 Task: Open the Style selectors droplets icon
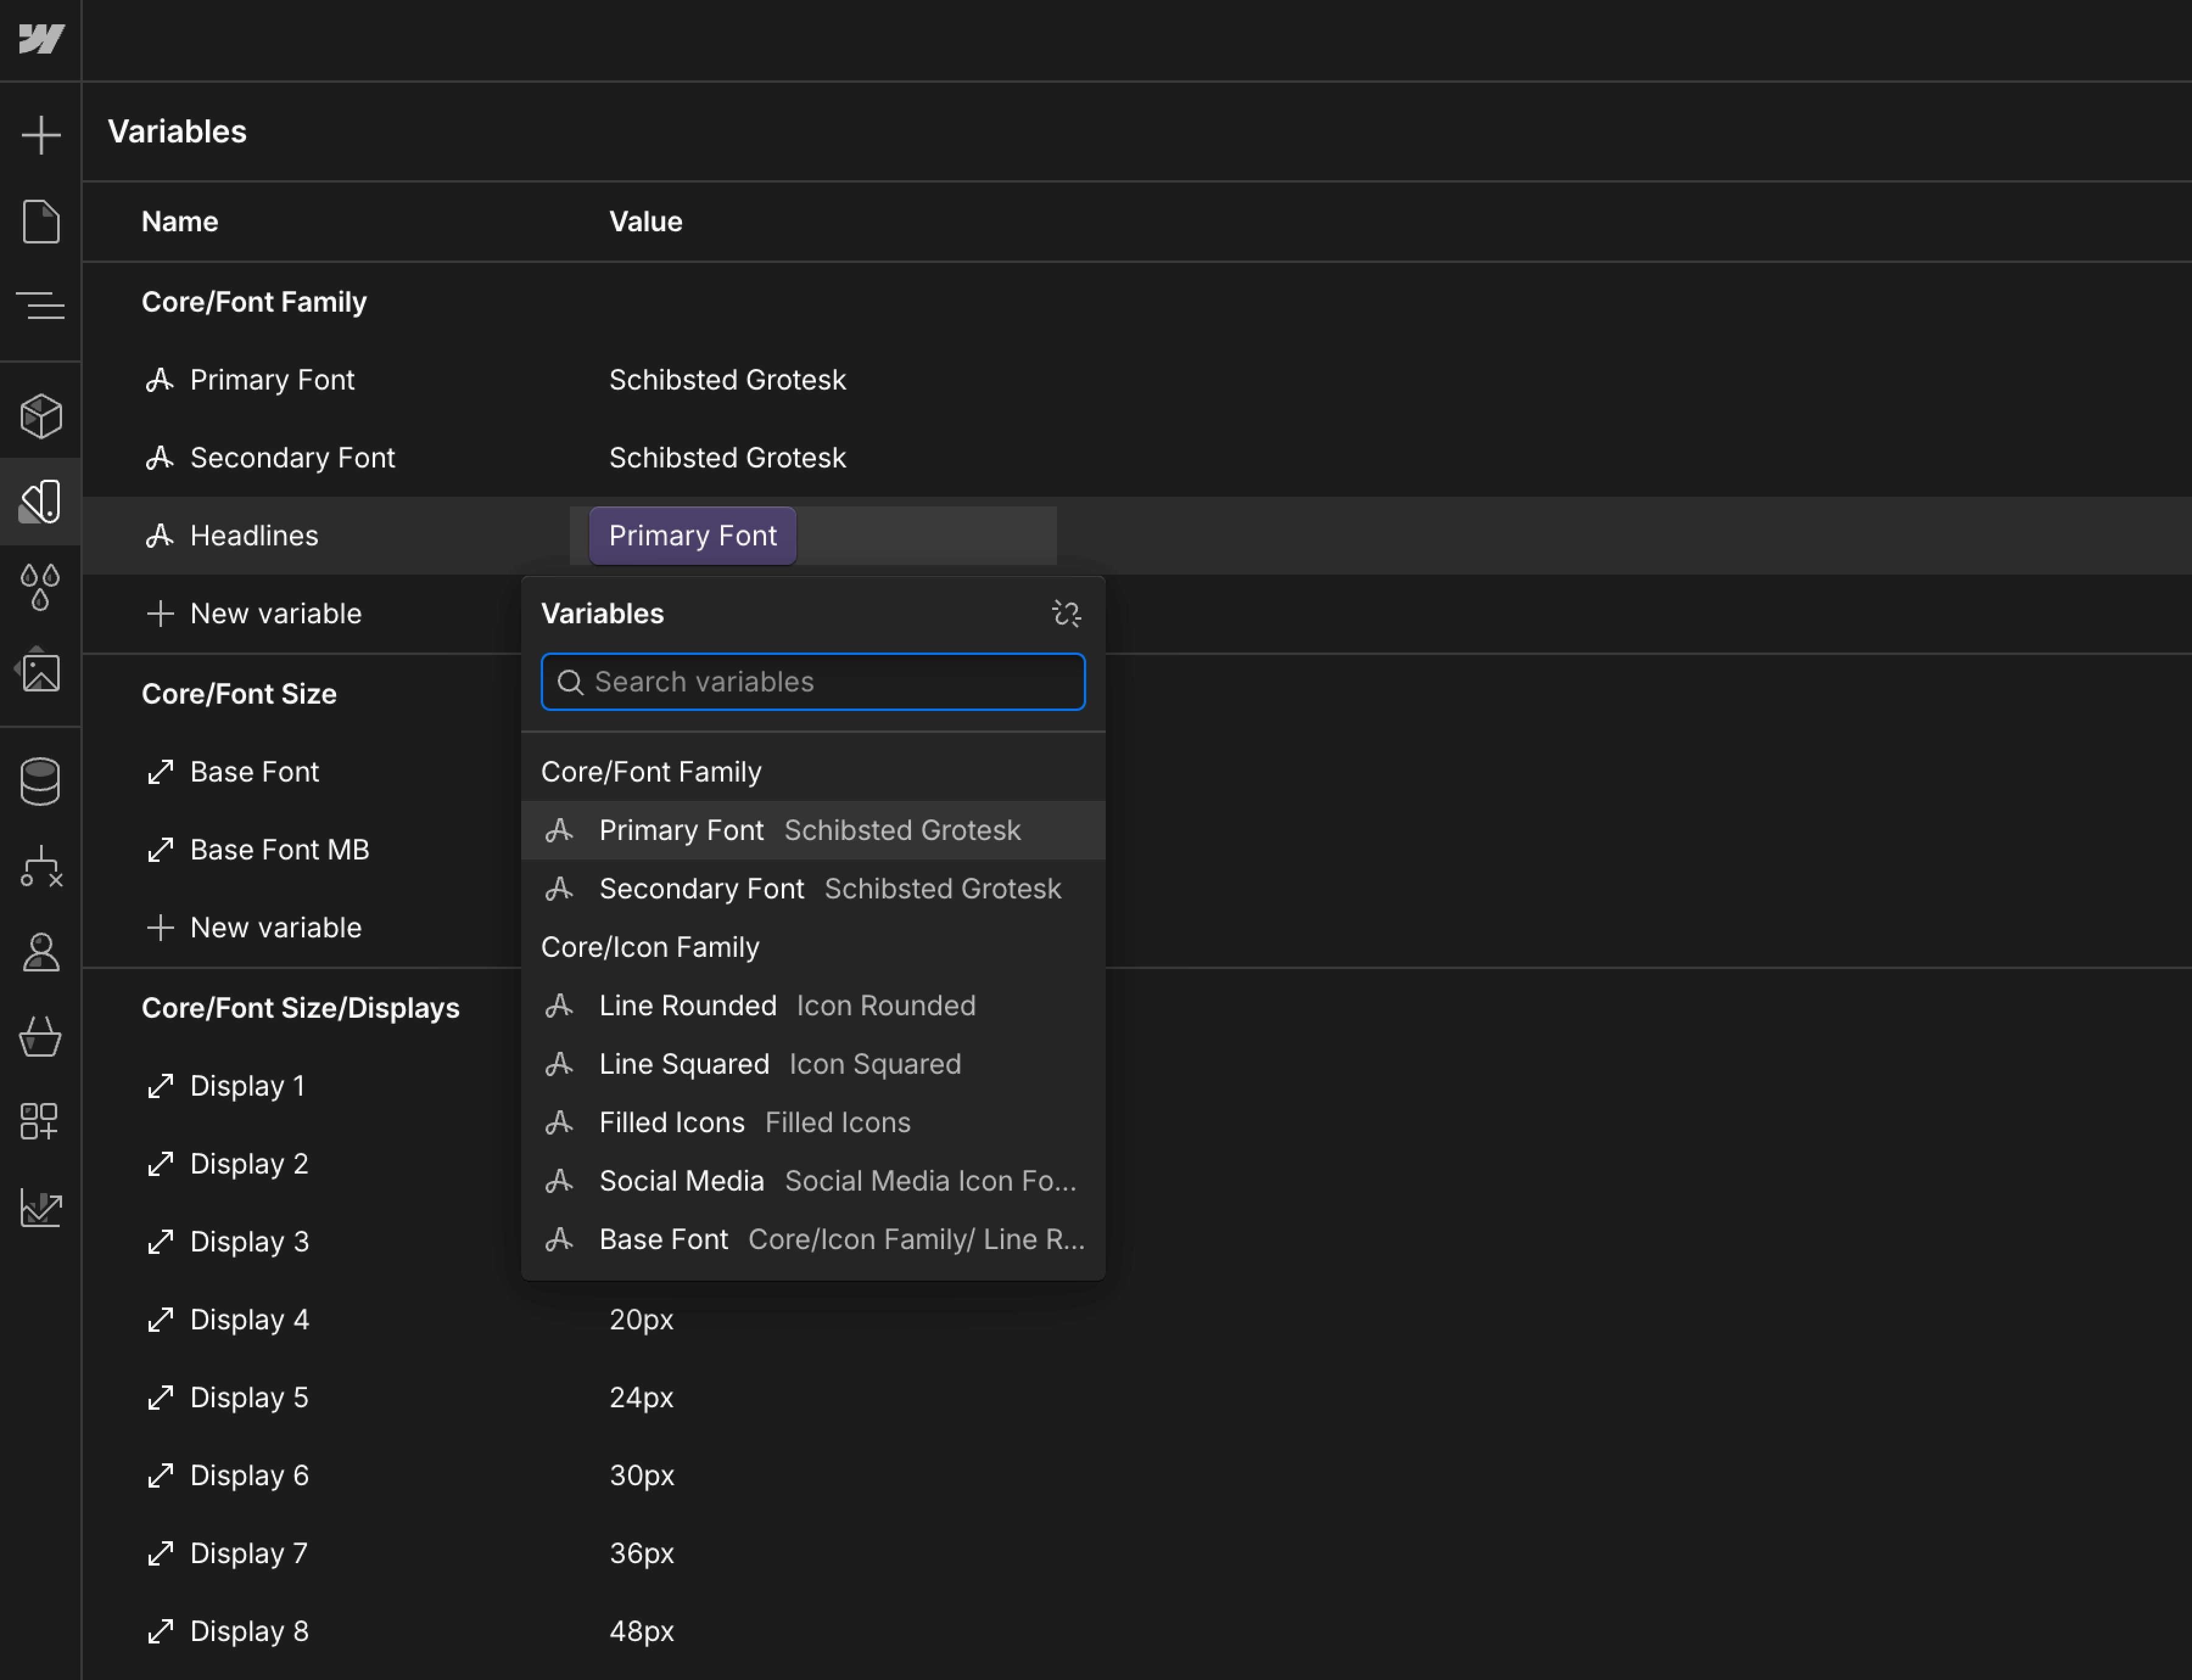tap(40, 587)
